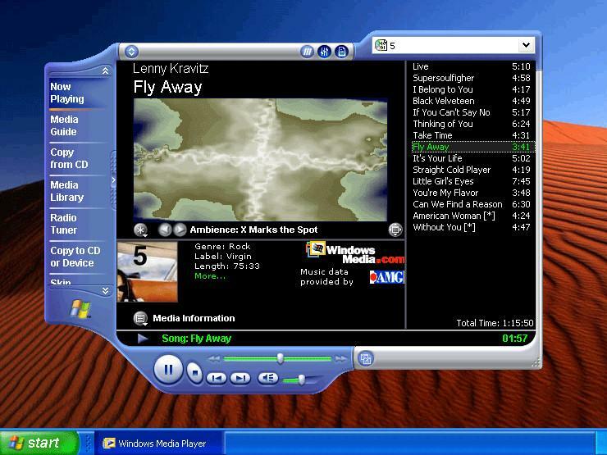Select the track Take Time

coord(472,135)
